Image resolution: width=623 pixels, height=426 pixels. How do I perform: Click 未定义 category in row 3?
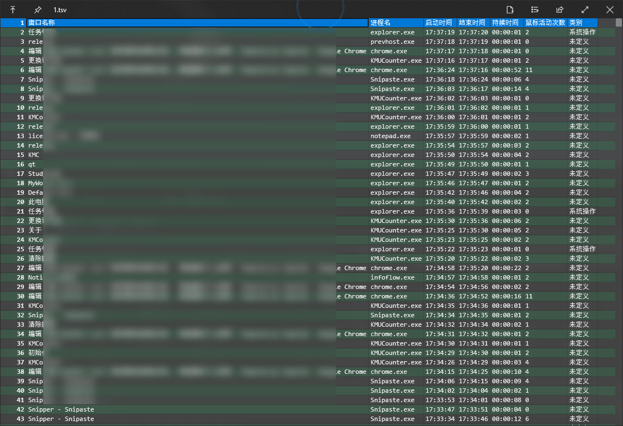coord(579,42)
